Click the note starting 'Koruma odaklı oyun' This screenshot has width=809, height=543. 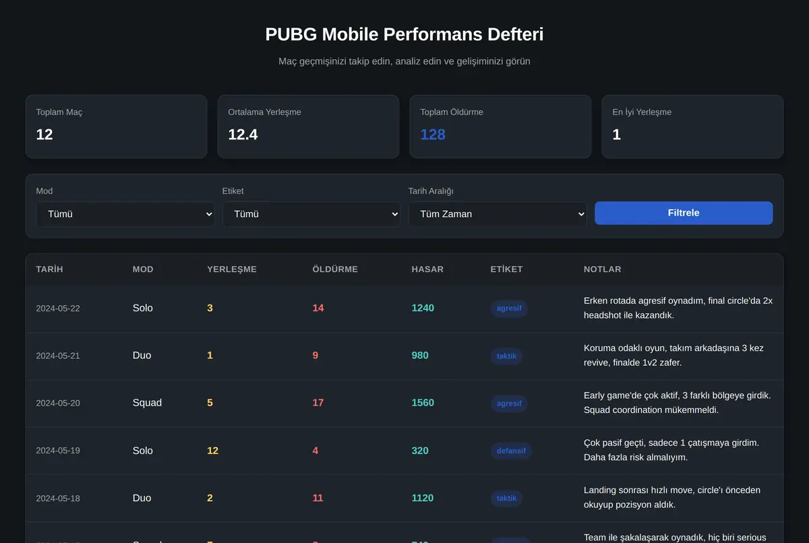(x=673, y=355)
